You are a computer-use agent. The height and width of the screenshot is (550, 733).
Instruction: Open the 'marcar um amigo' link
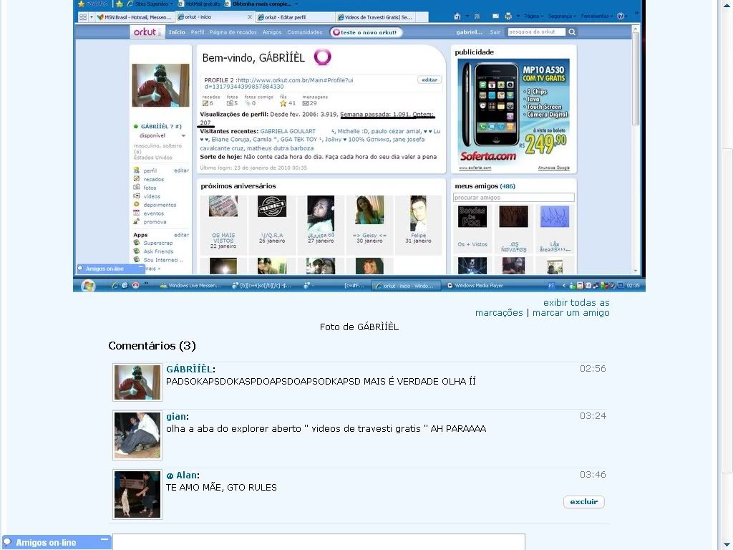click(571, 312)
